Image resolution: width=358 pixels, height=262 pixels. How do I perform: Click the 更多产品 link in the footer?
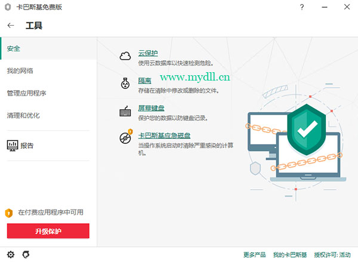[x=255, y=255]
